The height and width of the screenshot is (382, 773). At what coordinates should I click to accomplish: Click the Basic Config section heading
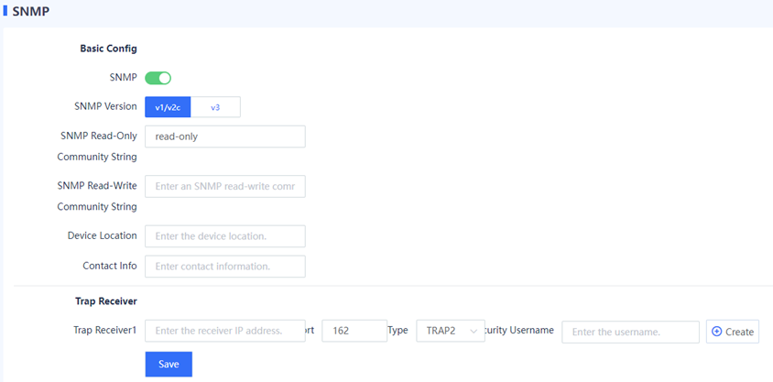click(108, 49)
